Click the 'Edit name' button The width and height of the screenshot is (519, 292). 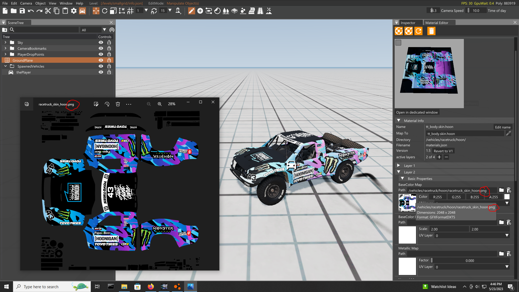(x=503, y=127)
